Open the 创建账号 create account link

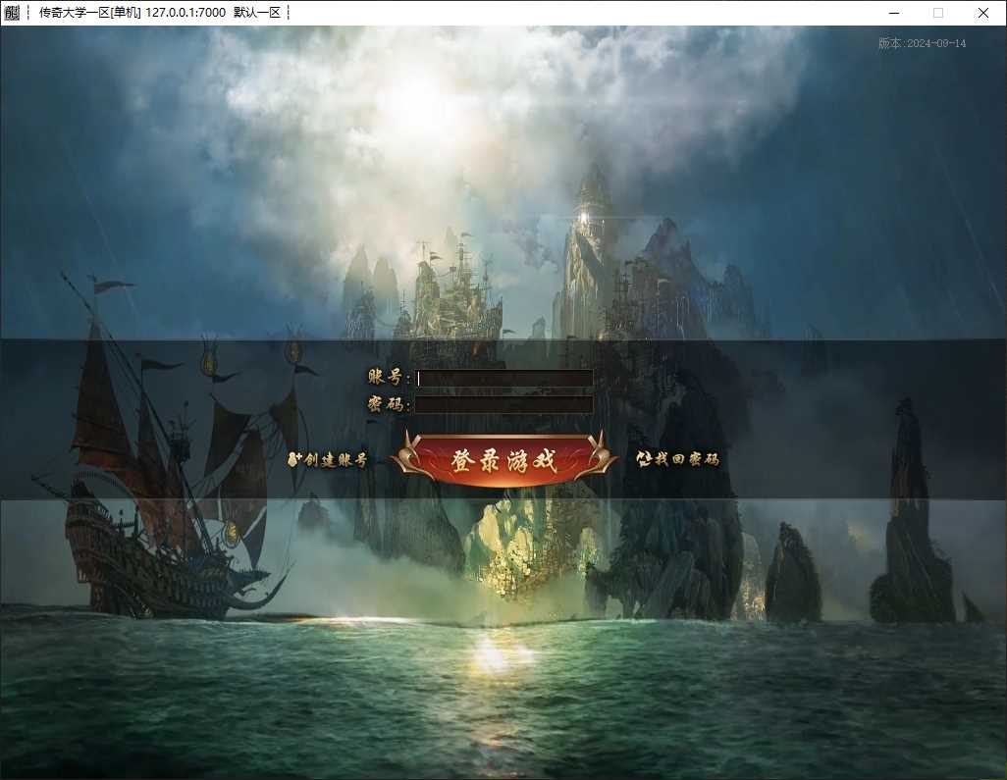click(336, 459)
